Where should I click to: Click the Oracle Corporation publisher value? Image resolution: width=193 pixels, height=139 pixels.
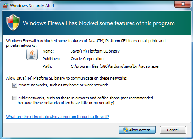(x=87, y=59)
